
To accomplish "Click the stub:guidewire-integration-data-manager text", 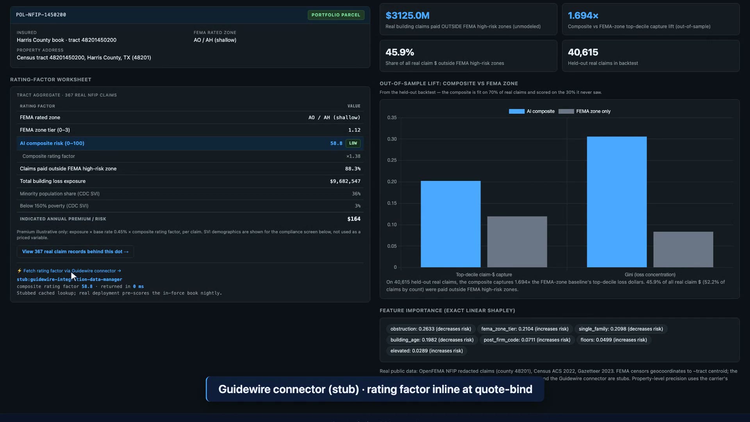I will [70, 279].
